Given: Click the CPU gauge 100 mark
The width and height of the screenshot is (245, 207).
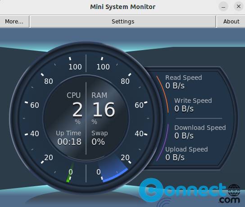Looking at the screenshot, I should tap(75, 67).
